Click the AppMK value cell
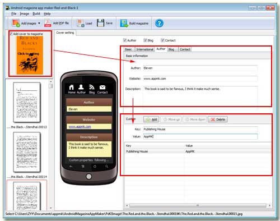 click(x=190, y=151)
